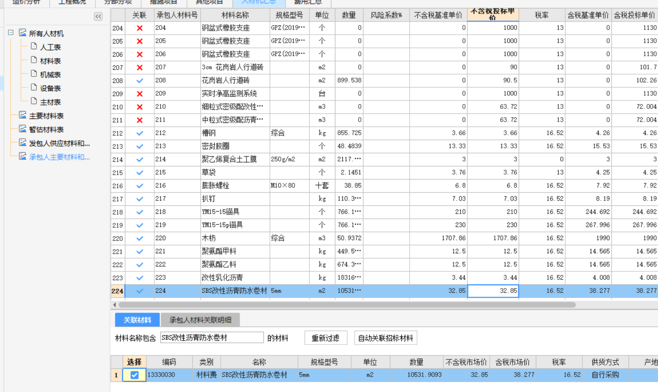This screenshot has width=658, height=392.
Task: Select 人工表 in the tree
Action: 50,47
